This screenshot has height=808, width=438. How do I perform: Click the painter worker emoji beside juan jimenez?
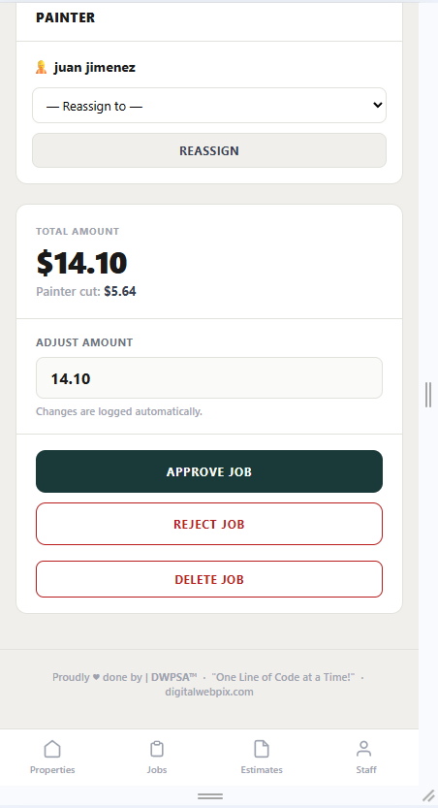41,67
